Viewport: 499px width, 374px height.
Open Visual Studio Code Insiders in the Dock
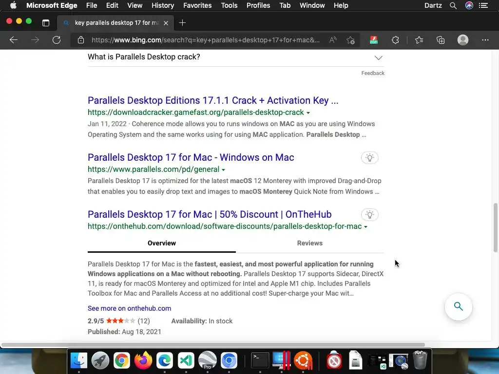(x=186, y=361)
